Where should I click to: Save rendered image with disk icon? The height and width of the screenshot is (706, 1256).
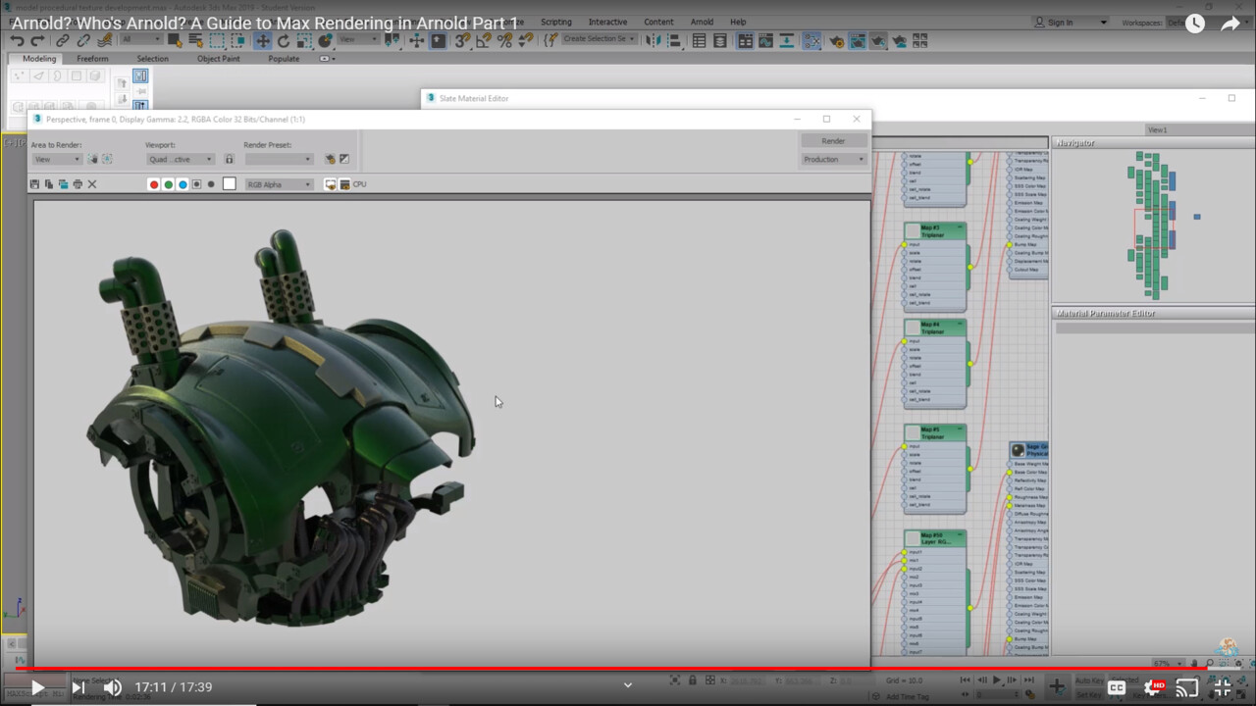(x=35, y=184)
